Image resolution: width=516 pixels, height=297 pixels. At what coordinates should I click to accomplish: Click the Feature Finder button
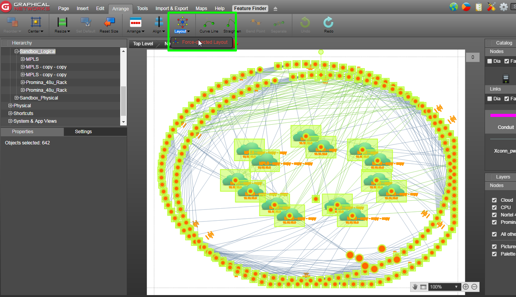[251, 9]
